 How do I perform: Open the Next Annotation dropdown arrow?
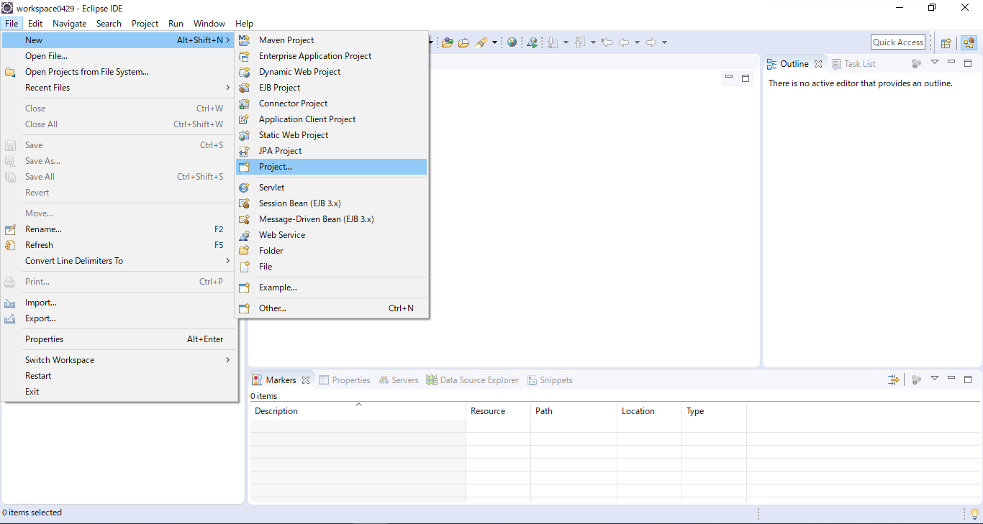(566, 42)
